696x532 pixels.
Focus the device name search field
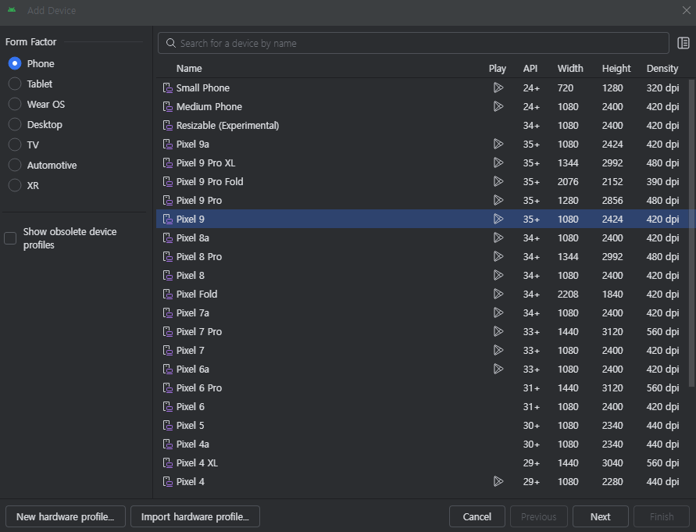pos(413,43)
